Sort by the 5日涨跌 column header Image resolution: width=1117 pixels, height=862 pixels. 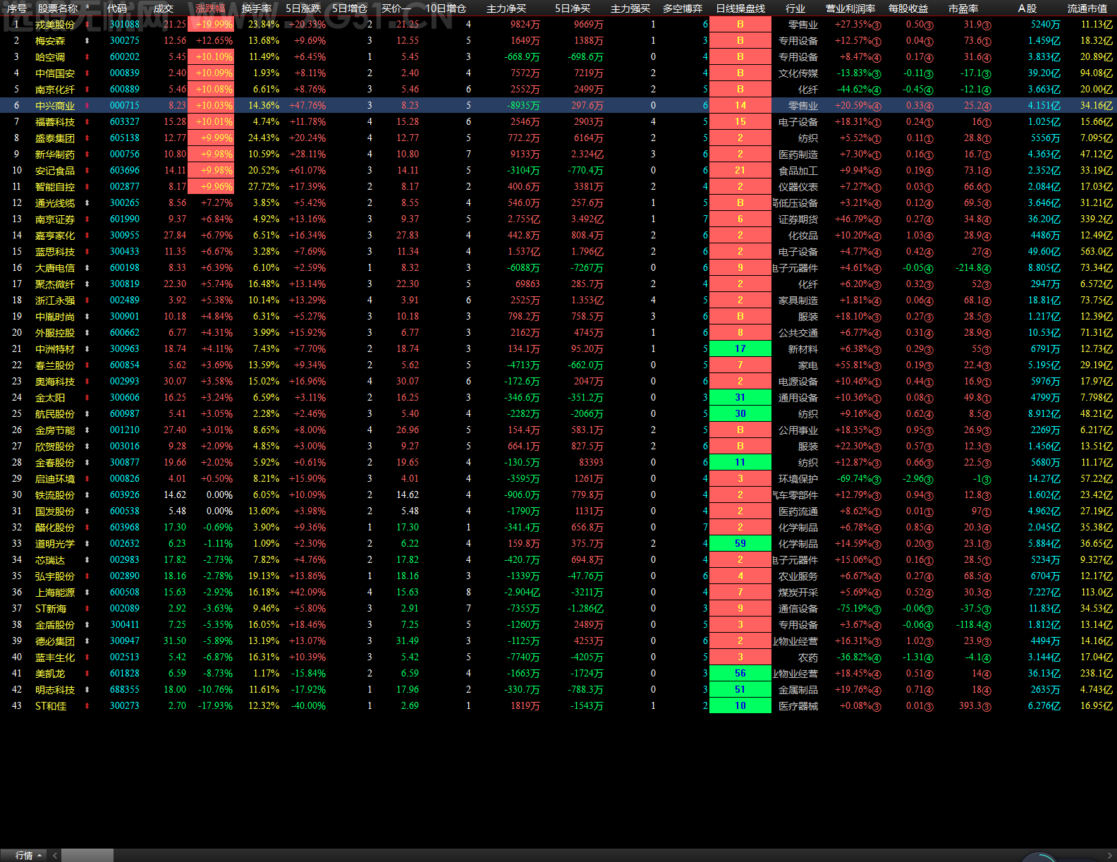(303, 8)
